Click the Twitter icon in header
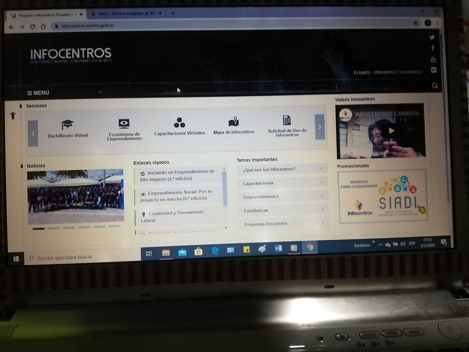469x352 pixels. pos(432,37)
